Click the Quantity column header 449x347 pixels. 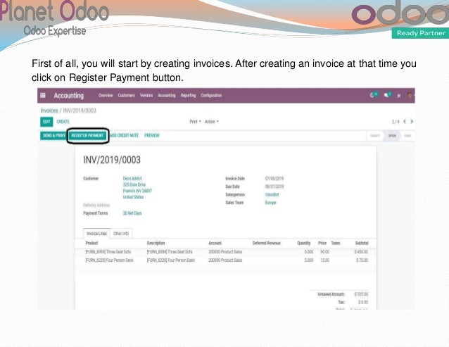coord(304,243)
